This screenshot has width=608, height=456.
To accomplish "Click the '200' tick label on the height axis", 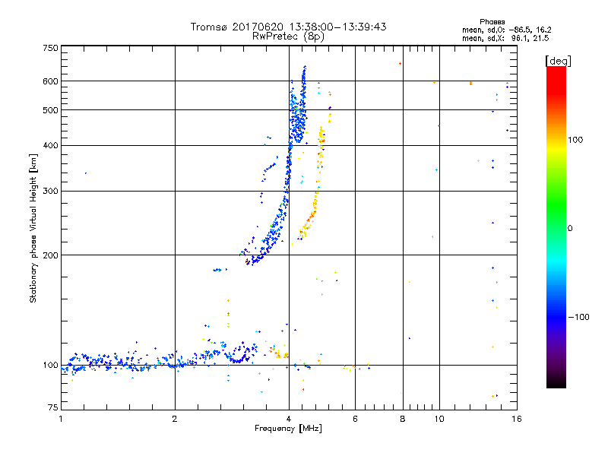I will click(50, 255).
